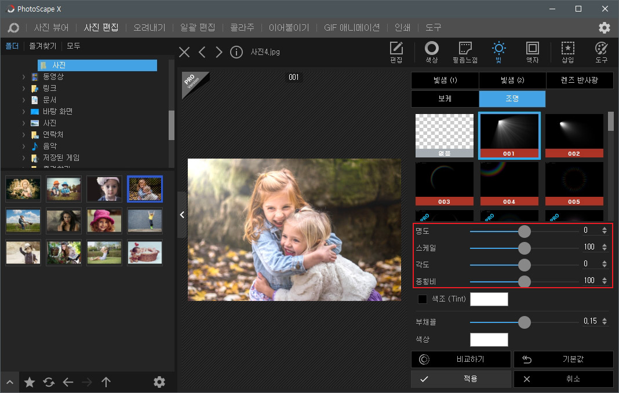This screenshot has height=393, width=619.
Task: Click the 취소 cancel button
Action: (563, 379)
